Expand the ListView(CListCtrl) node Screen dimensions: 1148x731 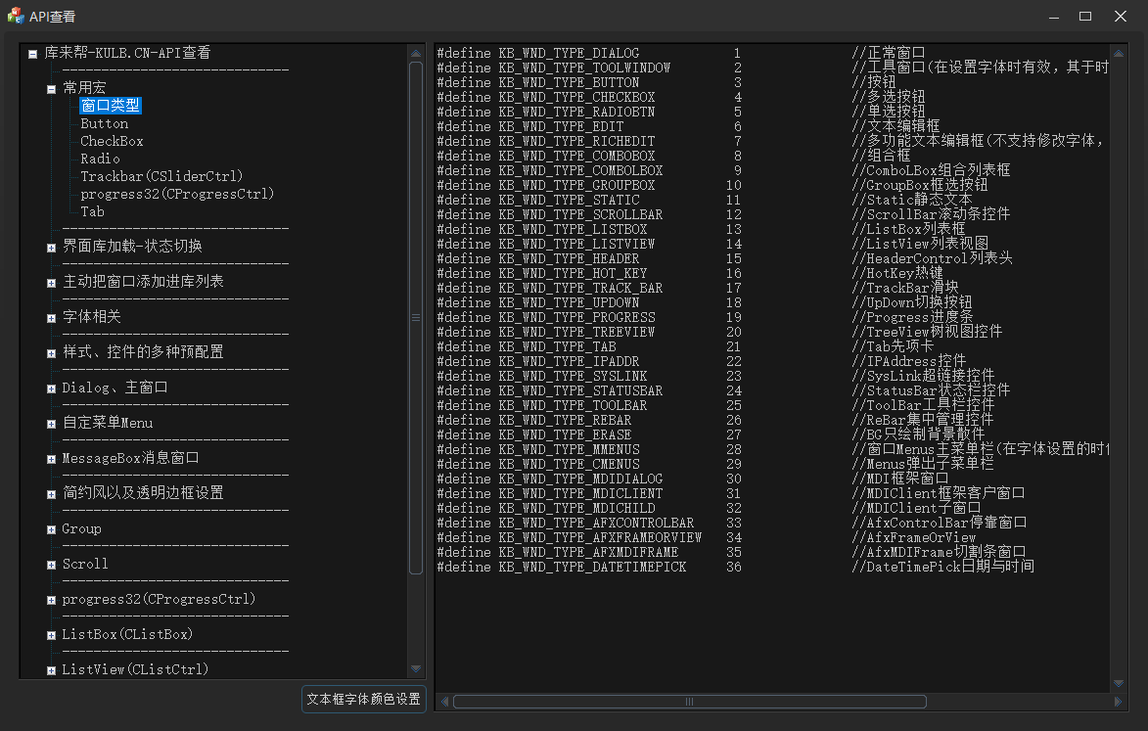click(51, 671)
